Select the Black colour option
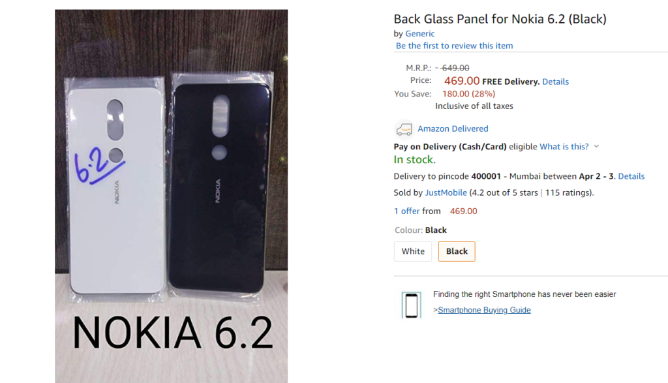Screen dimensions: 668x383 coord(456,251)
